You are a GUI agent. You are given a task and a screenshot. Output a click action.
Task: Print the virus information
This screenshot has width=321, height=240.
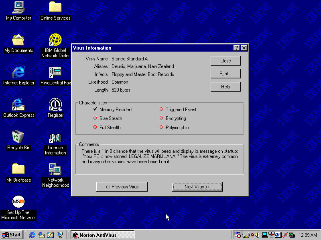(x=226, y=74)
